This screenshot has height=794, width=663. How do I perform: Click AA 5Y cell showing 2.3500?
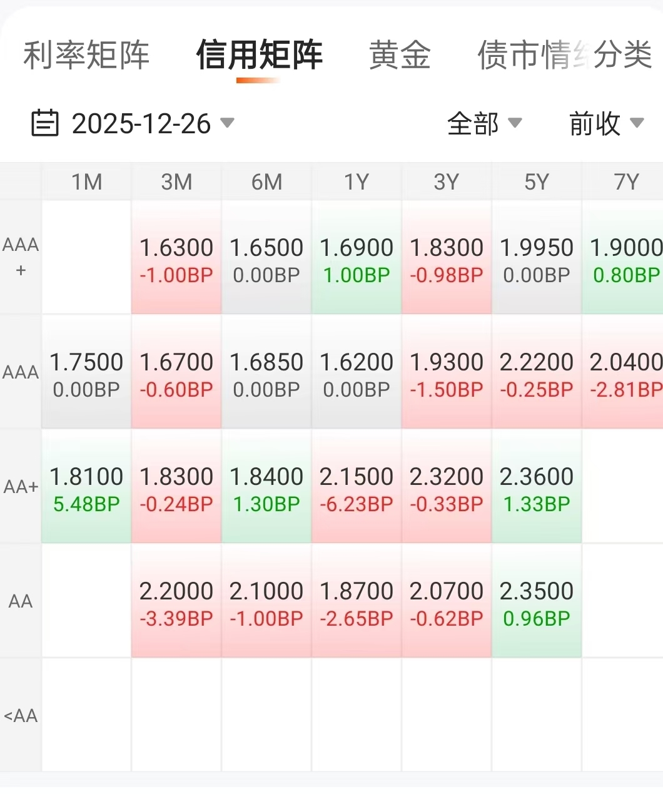coord(537,601)
